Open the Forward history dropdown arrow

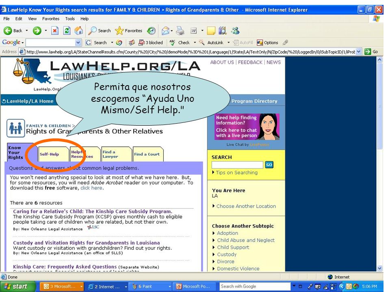point(46,30)
